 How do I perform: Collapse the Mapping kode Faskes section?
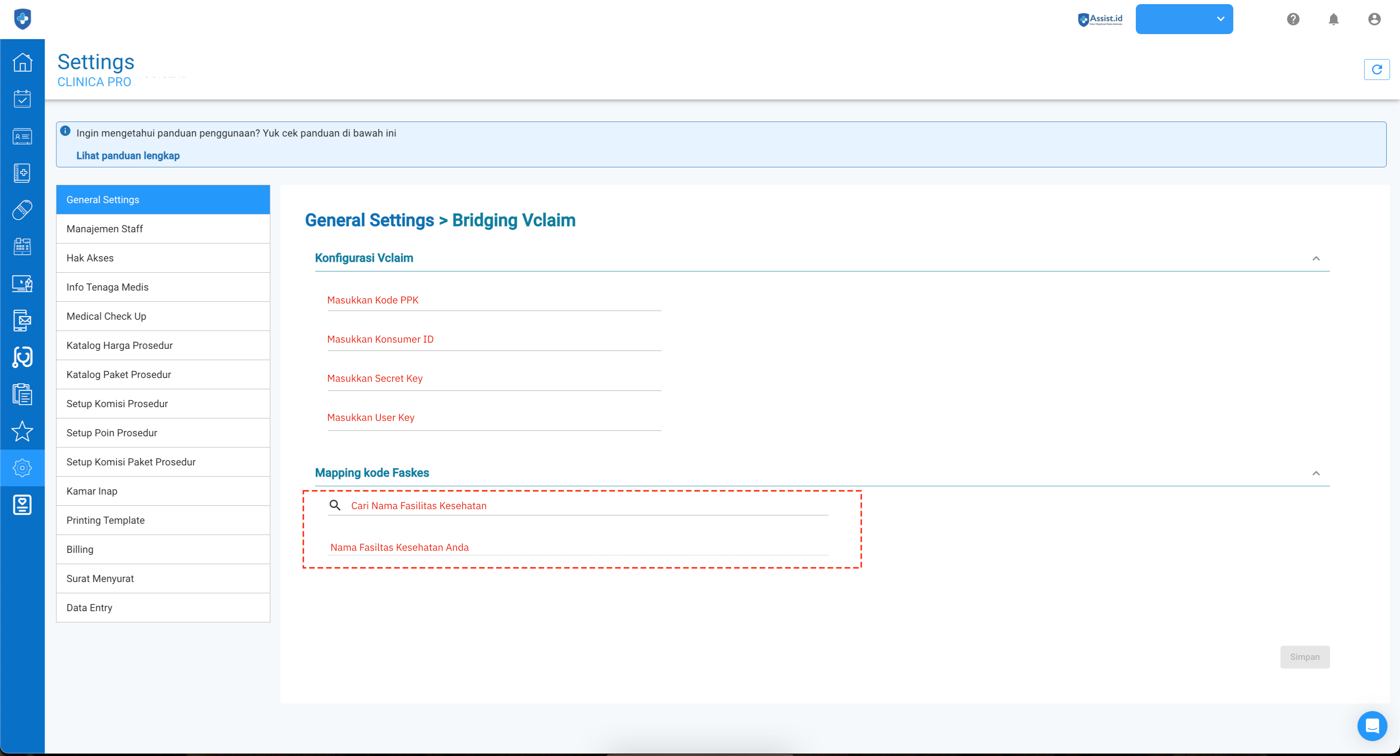[x=1316, y=473]
